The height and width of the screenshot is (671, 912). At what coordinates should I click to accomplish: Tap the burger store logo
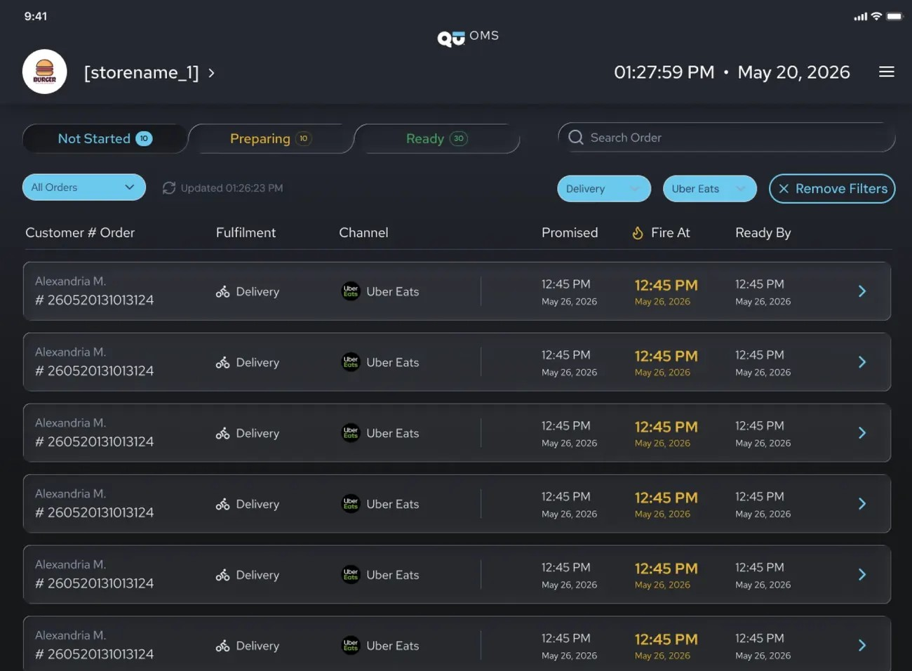pyautogui.click(x=45, y=72)
